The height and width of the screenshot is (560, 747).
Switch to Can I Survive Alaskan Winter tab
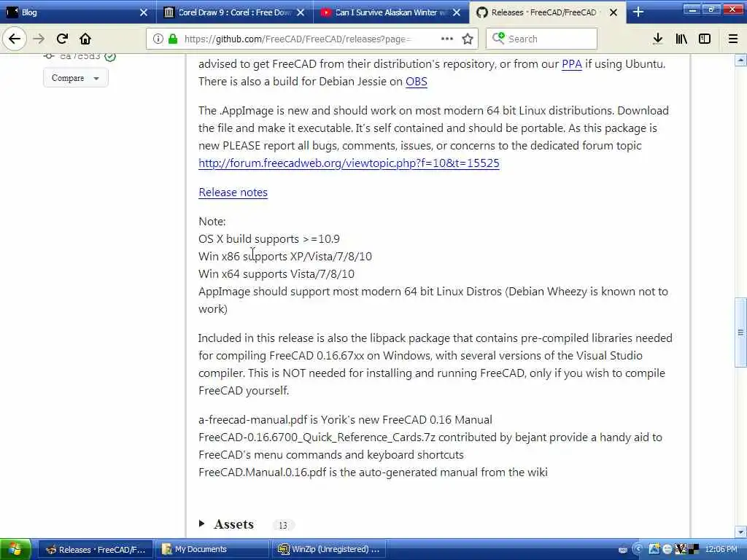coord(390,12)
